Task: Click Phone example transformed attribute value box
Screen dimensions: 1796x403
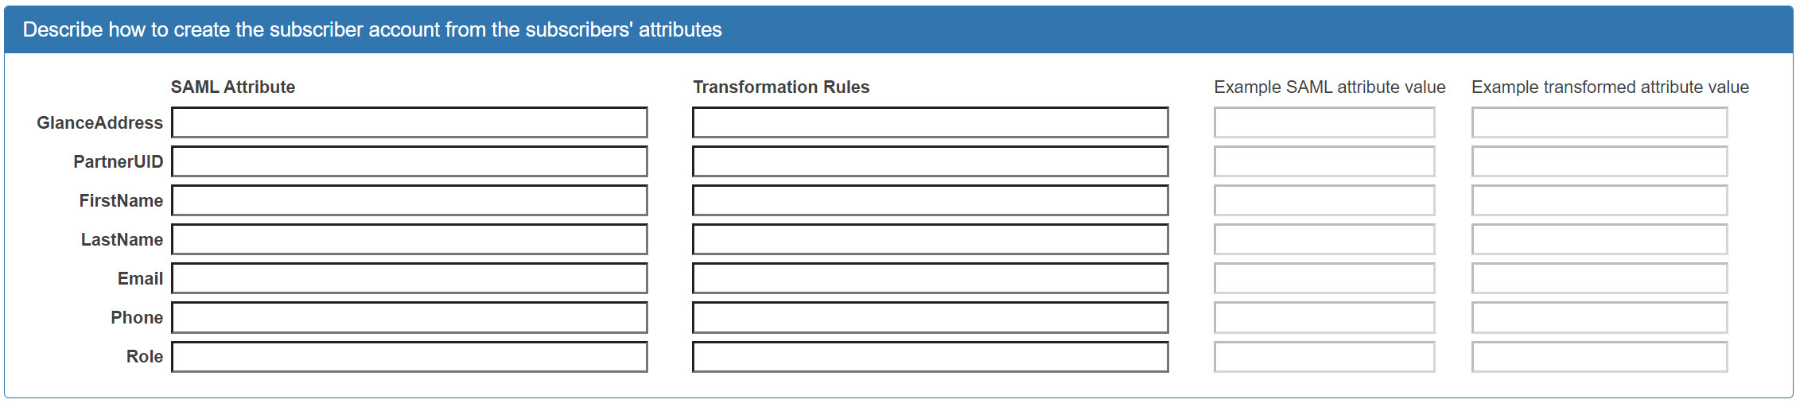Action: [1600, 317]
